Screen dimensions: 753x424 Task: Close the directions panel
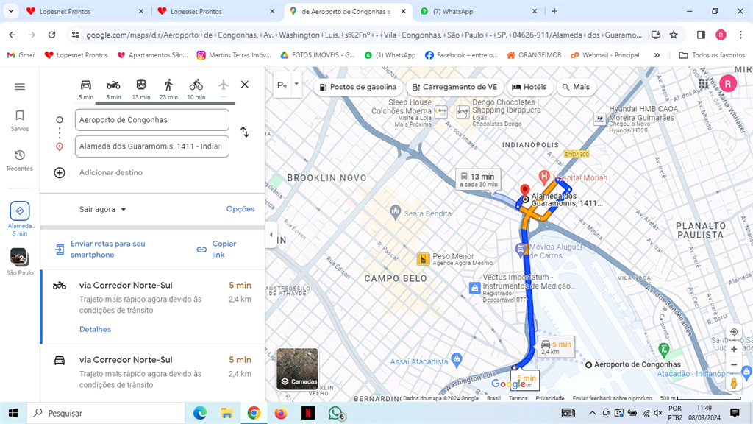coord(245,85)
